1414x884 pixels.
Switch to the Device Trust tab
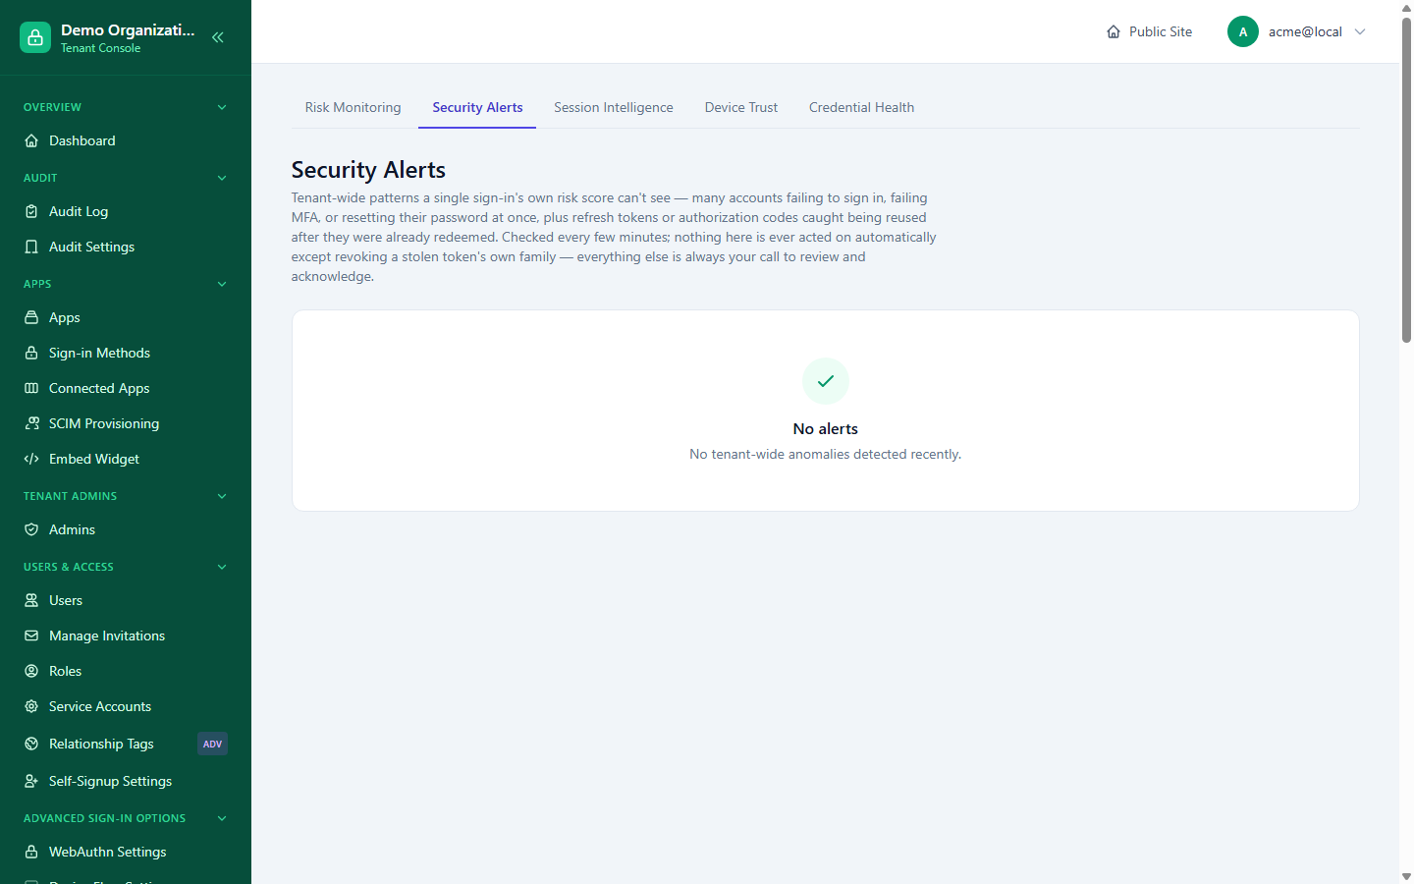click(x=741, y=107)
